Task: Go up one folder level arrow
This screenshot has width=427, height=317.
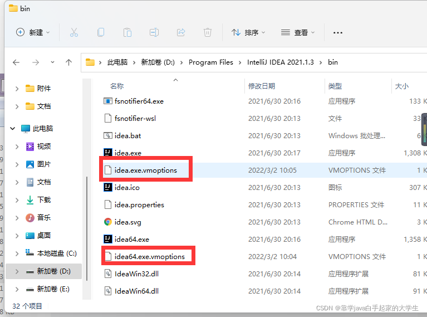Action: (68, 62)
